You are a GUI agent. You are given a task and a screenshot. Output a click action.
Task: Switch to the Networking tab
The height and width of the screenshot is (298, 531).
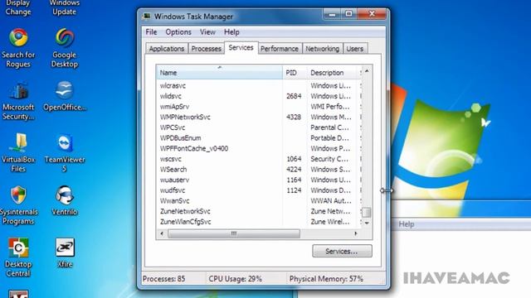(x=322, y=49)
